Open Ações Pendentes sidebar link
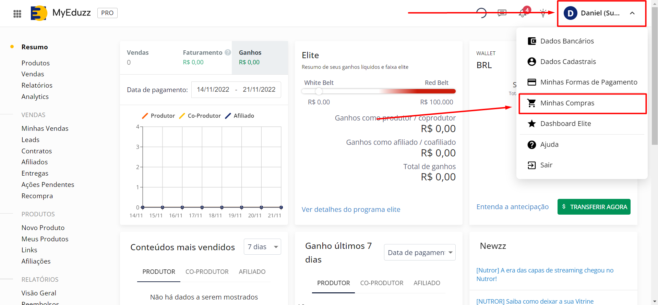The height and width of the screenshot is (305, 658). point(48,185)
